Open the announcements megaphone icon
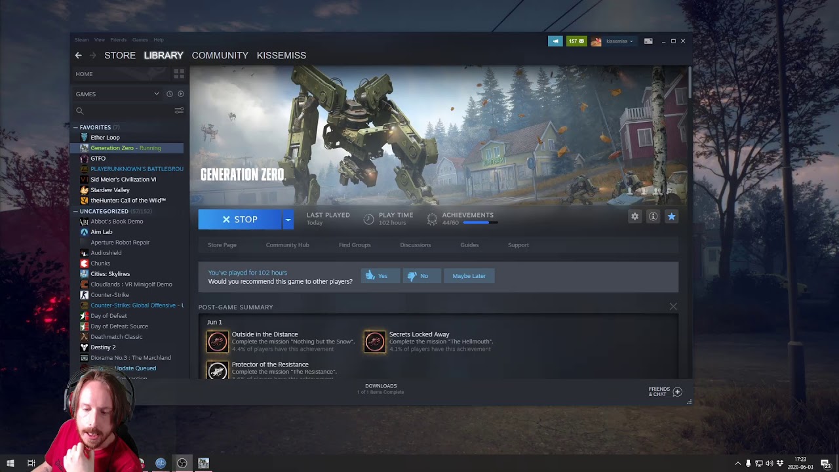839x472 pixels. pos(555,41)
